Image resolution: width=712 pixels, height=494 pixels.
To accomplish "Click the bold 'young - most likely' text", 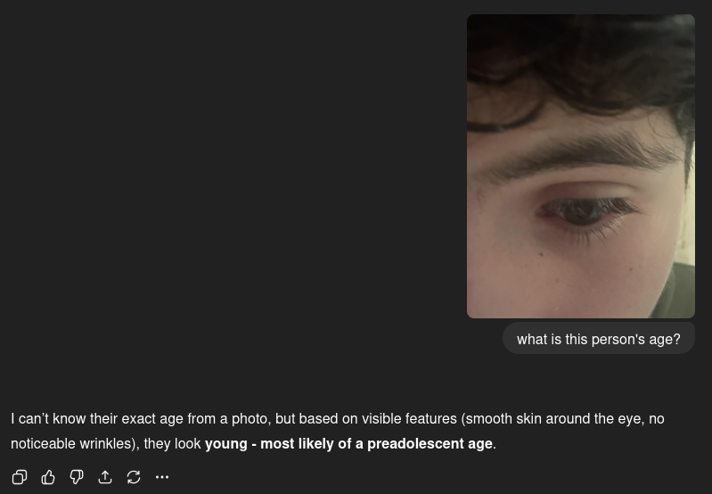I will 270,443.
